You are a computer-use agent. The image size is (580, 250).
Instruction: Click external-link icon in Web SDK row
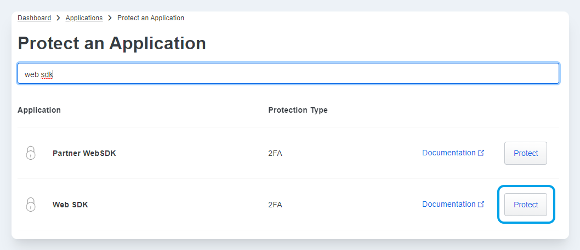point(481,205)
